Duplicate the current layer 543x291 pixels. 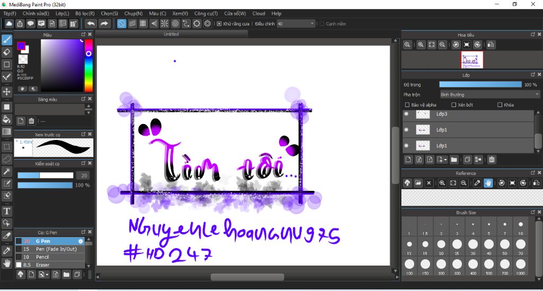[467, 160]
